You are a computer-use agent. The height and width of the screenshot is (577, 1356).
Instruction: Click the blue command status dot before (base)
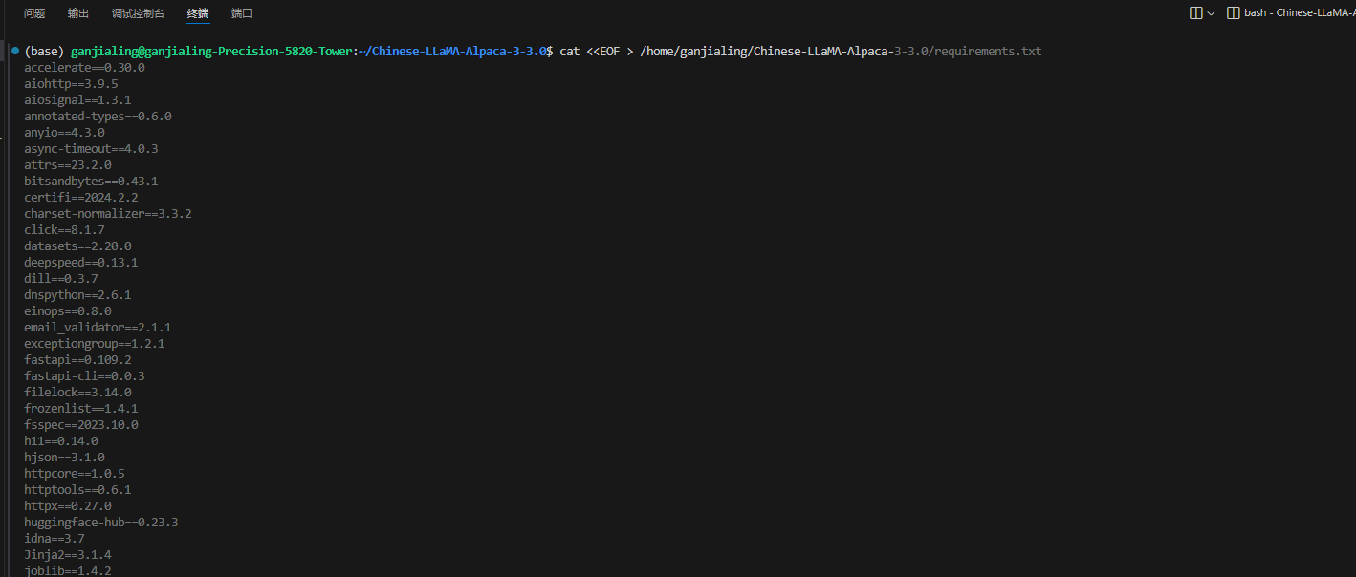pyautogui.click(x=15, y=50)
